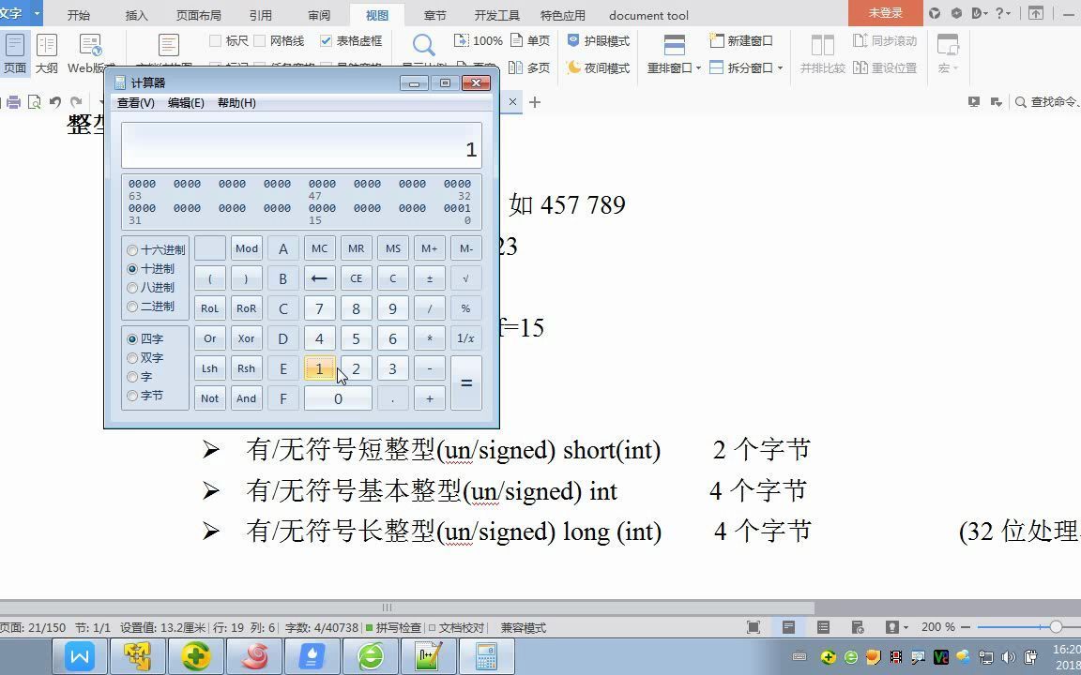Choose 多页 multi-page view

[x=529, y=67]
